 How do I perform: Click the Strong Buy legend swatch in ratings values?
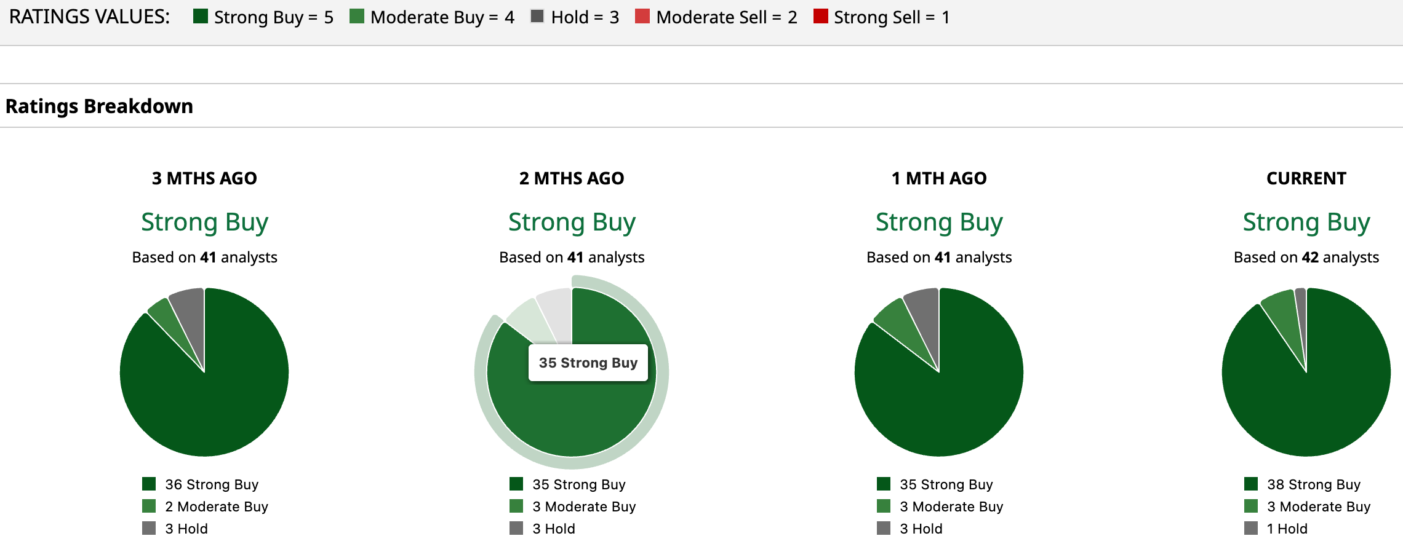click(200, 17)
